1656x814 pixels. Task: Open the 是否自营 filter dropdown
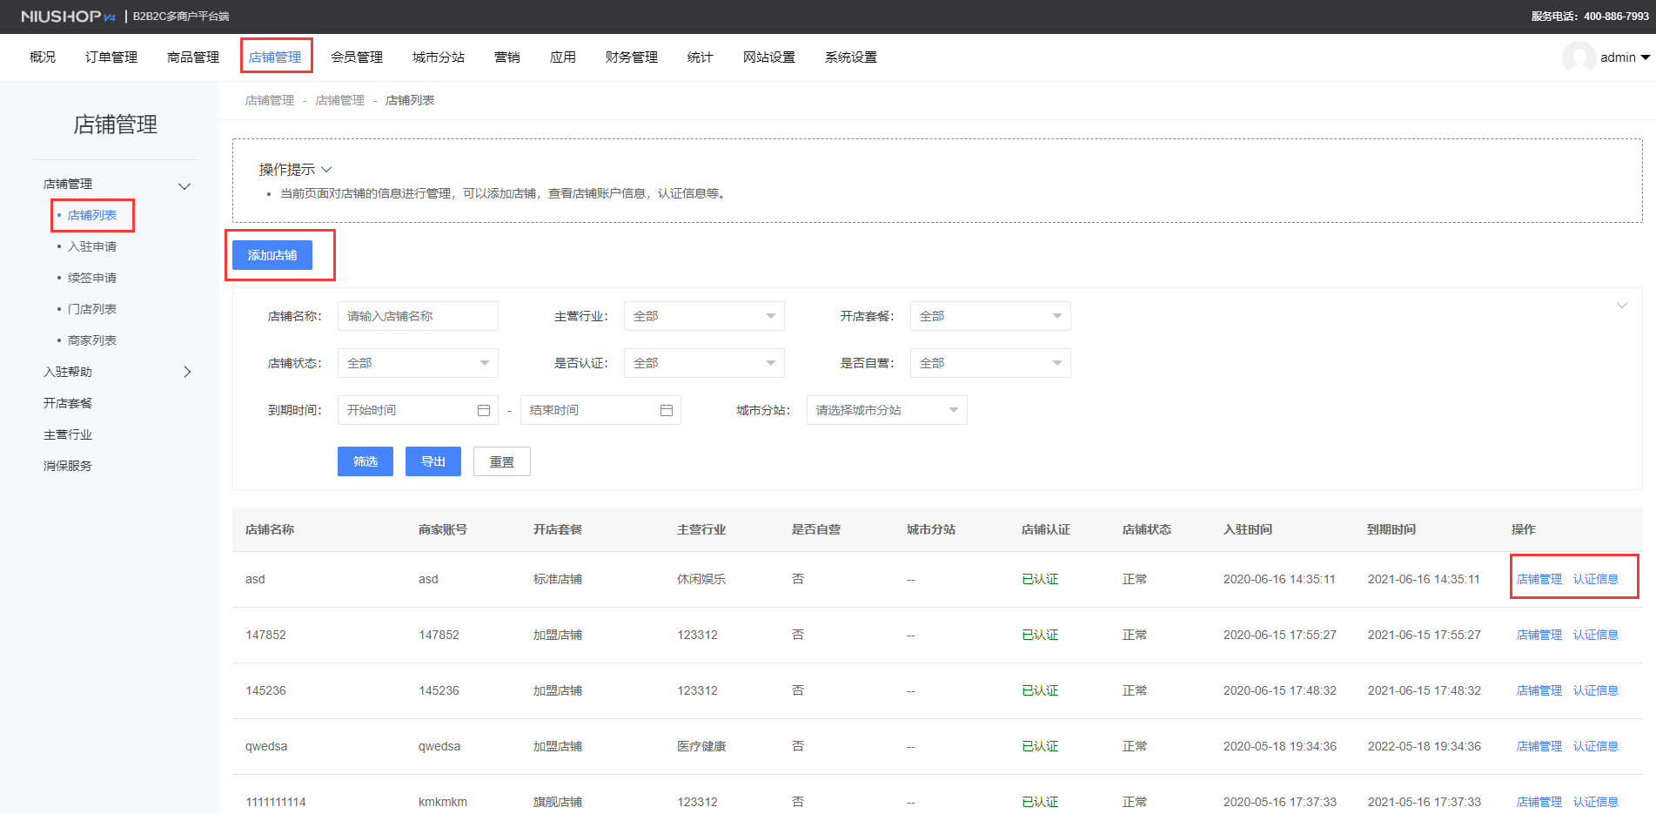click(x=990, y=363)
